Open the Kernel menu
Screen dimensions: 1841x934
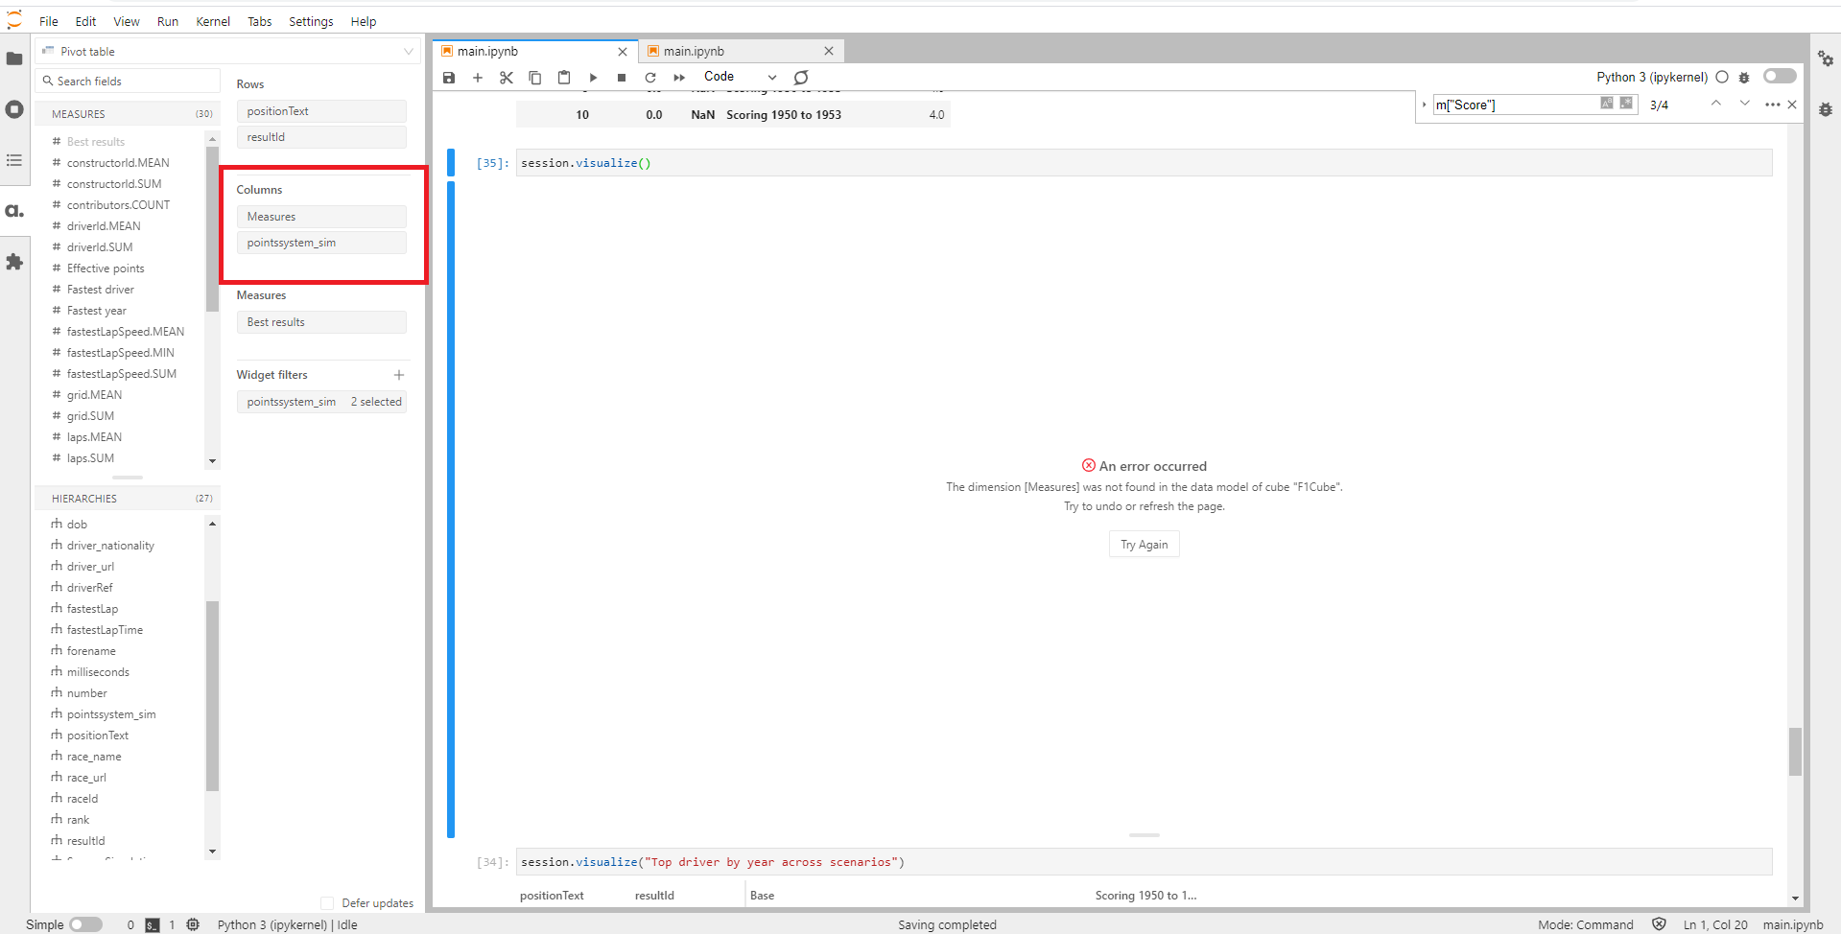(212, 21)
